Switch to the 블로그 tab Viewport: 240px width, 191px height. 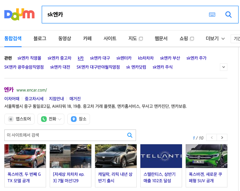pyautogui.click(x=40, y=38)
